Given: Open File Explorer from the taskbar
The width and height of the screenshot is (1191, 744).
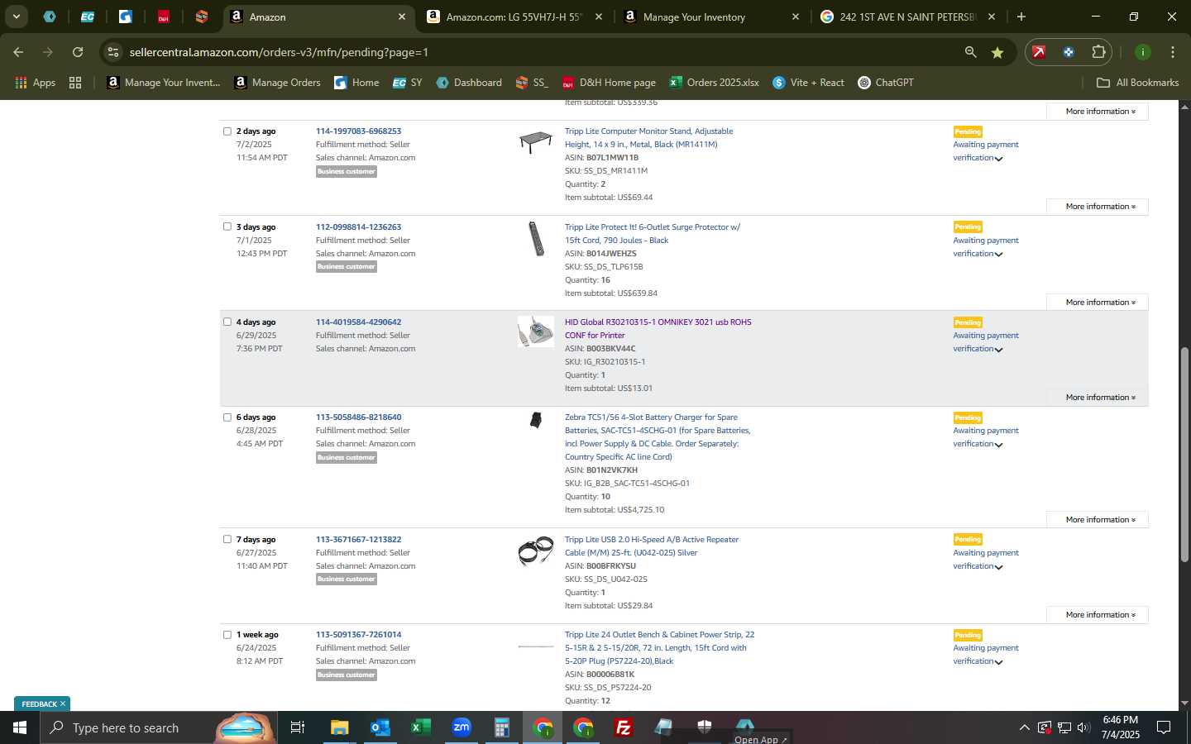Looking at the screenshot, I should [340, 727].
